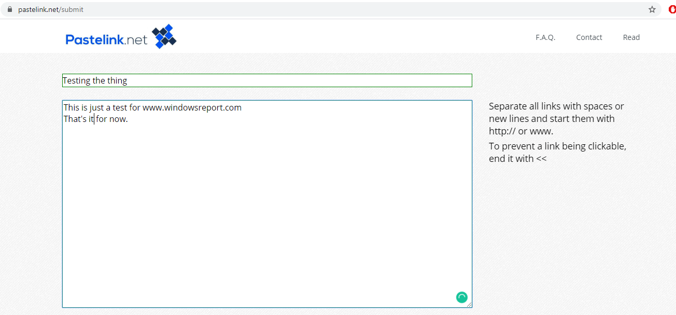Screen dimensions: 676x315
Task: Click the pastelink.net/submit URL in the address bar
Action: 51,9
